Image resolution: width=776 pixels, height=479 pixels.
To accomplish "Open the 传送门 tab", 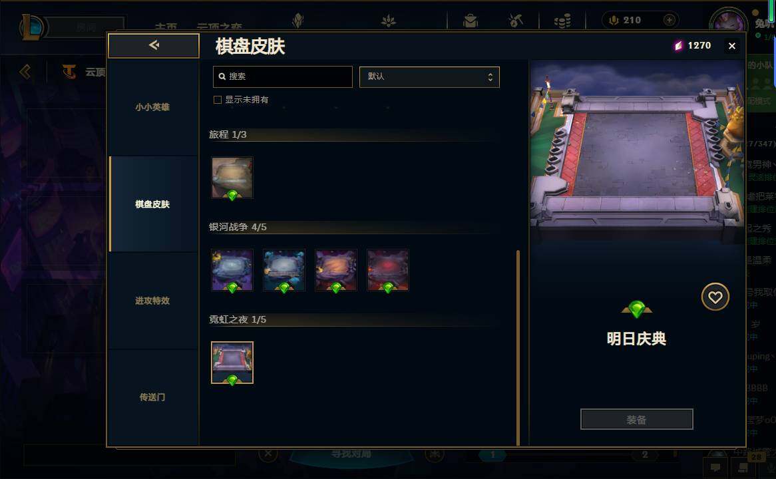I will coord(152,397).
